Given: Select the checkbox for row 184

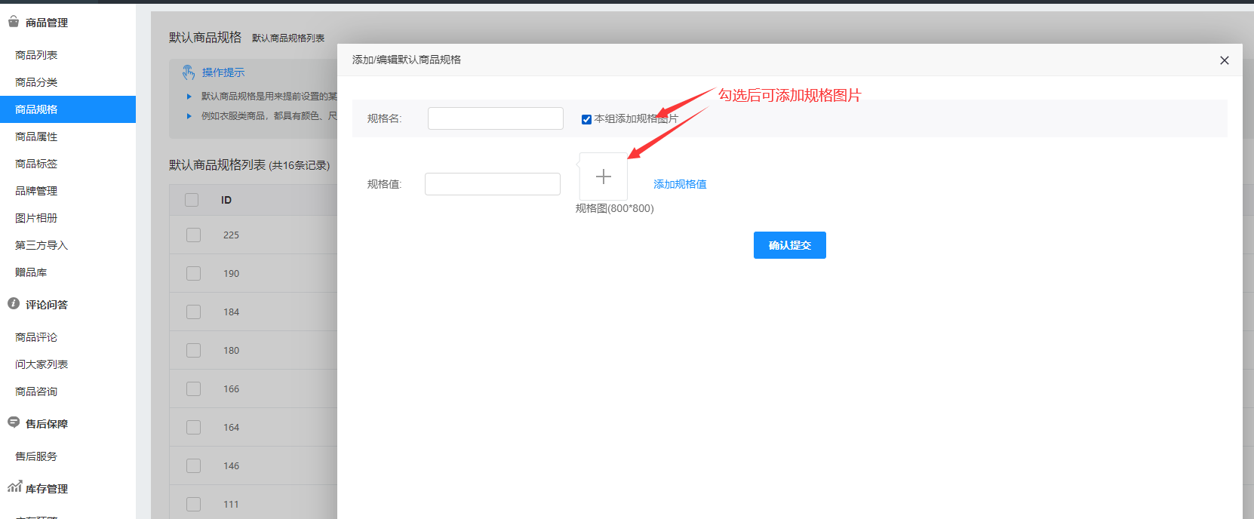Looking at the screenshot, I should [x=193, y=312].
